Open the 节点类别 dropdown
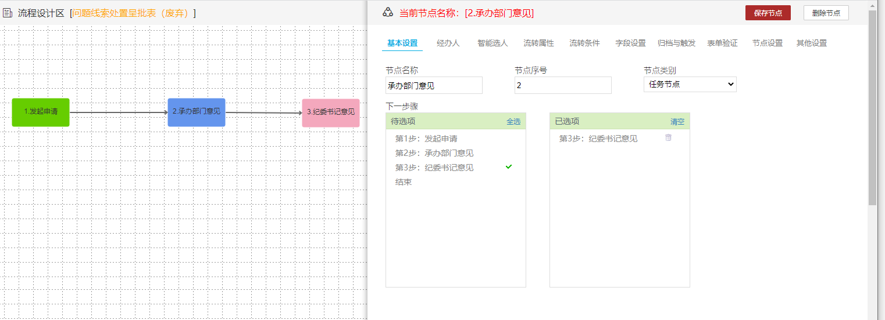Screen dimensions: 885x320 (690, 85)
